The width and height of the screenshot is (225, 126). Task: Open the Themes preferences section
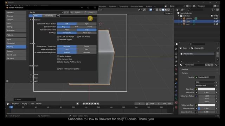[16, 16]
